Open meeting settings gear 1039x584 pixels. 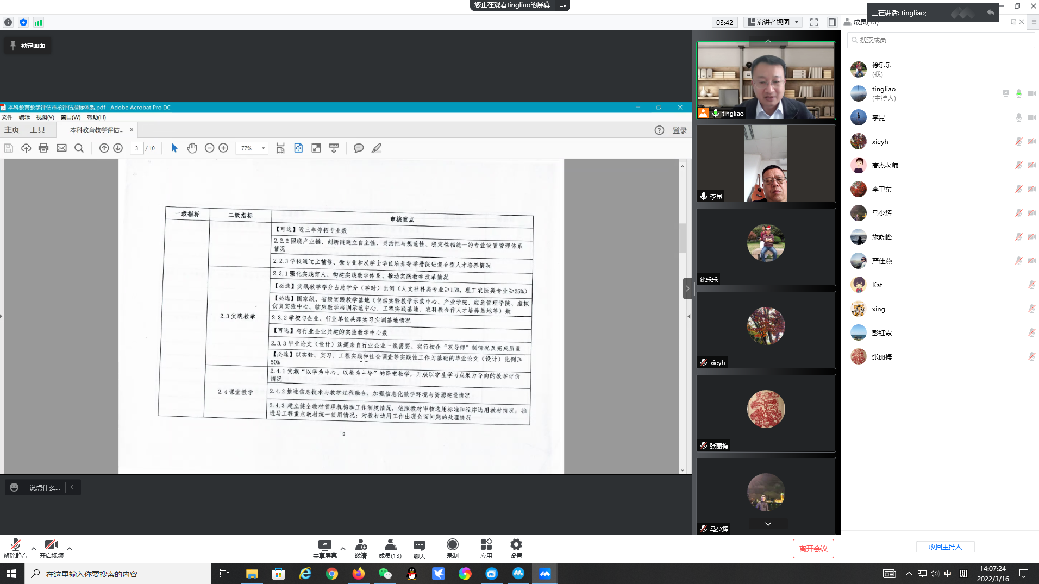tap(516, 545)
